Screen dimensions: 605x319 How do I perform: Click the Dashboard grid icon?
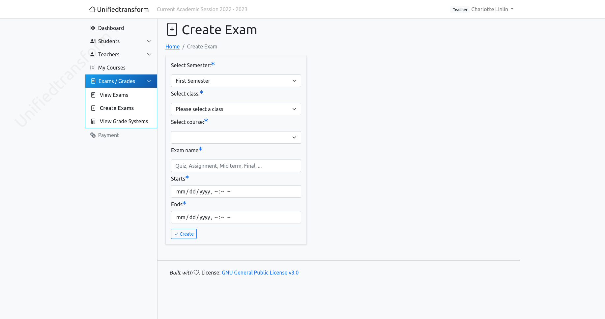click(93, 28)
